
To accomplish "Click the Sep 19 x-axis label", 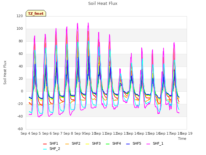I will click(187, 133).
